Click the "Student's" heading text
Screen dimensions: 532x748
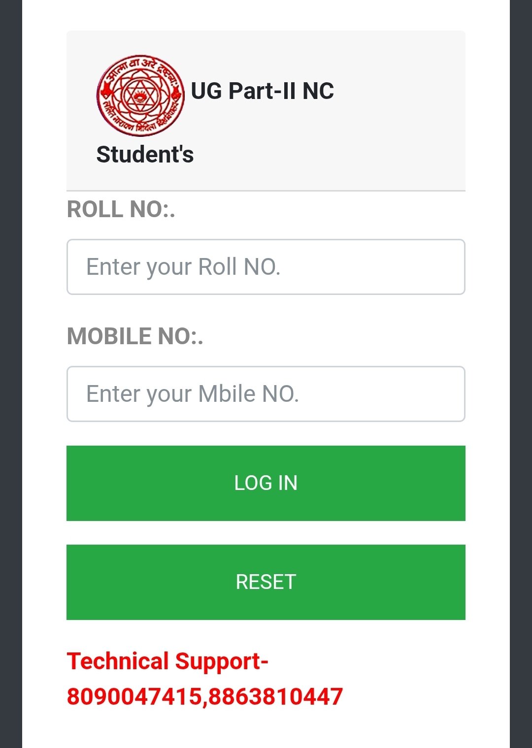pos(145,154)
